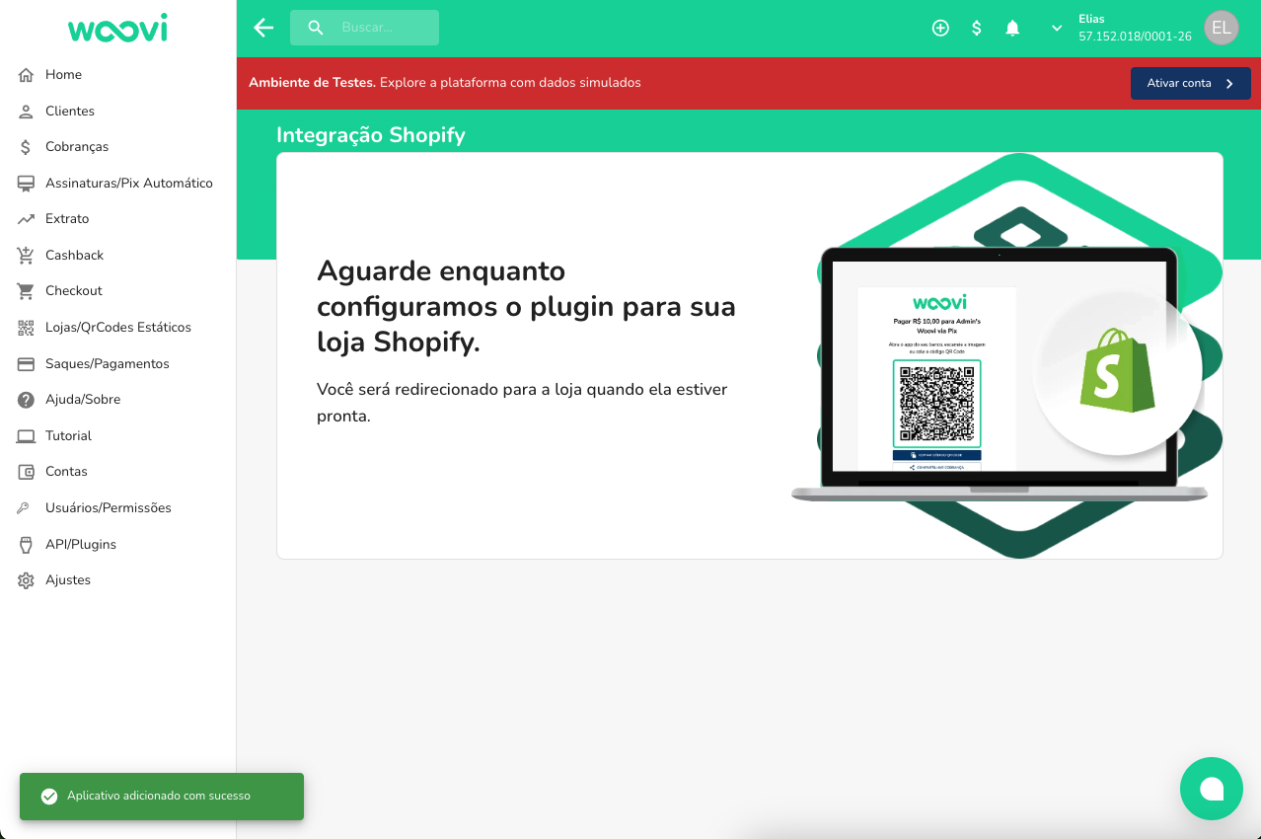Click the plus create icon in top bar
This screenshot has width=1261, height=839.
[939, 28]
